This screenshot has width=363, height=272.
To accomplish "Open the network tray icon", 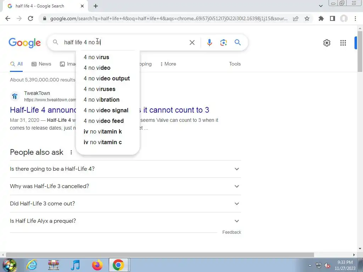I will 319,266.
